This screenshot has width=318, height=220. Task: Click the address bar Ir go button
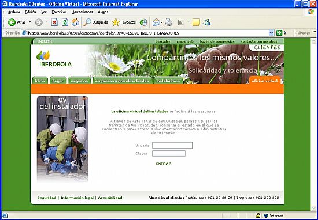[x=282, y=33]
